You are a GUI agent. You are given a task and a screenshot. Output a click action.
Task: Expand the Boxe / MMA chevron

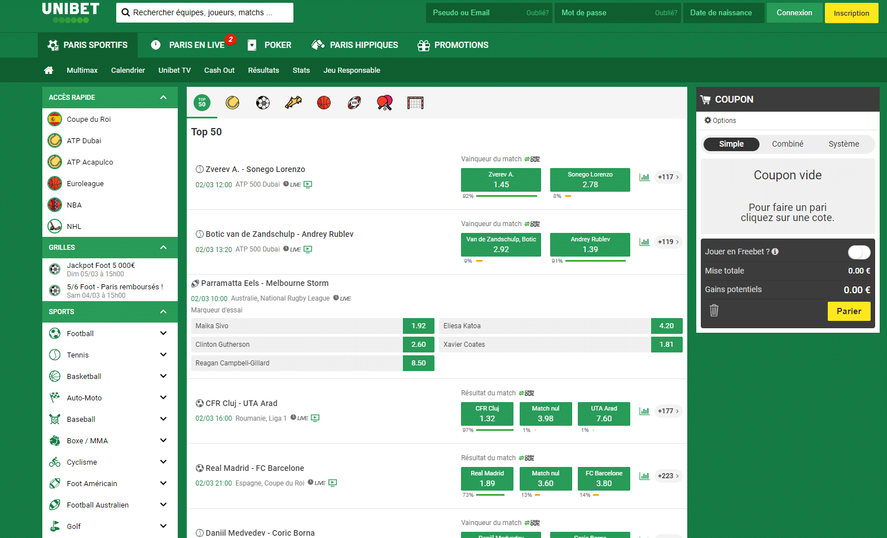pos(164,440)
